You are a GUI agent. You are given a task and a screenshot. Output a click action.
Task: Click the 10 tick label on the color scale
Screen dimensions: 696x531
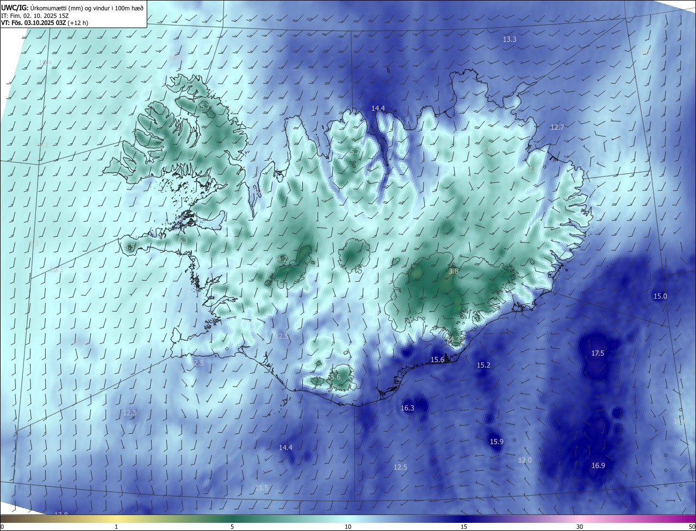[348, 527]
